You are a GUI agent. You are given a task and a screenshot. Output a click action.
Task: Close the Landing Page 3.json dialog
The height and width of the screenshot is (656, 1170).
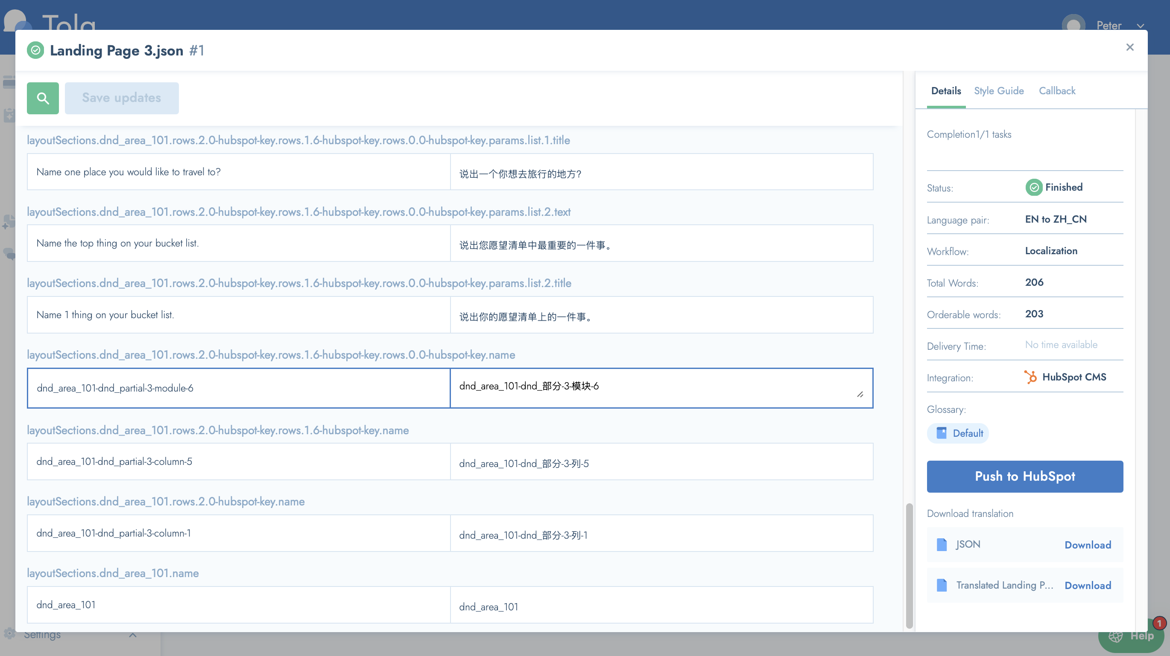pyautogui.click(x=1130, y=47)
